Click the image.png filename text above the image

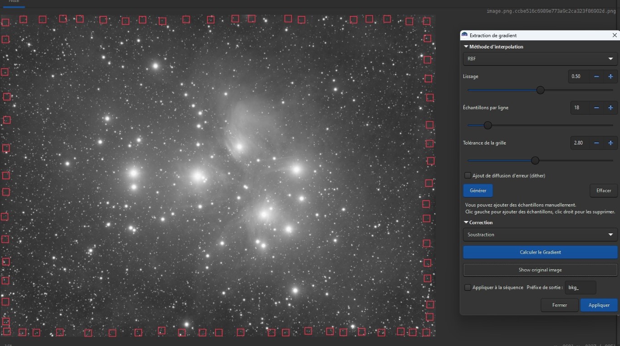551,11
